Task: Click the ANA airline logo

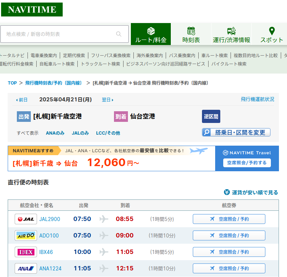Action: pyautogui.click(x=26, y=269)
